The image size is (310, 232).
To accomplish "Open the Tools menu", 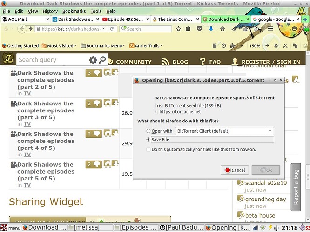I will (96, 11).
